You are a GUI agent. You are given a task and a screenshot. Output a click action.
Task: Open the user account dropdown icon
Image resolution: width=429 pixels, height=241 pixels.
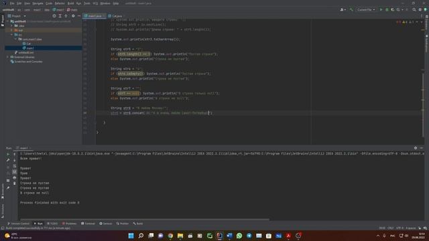343,9
